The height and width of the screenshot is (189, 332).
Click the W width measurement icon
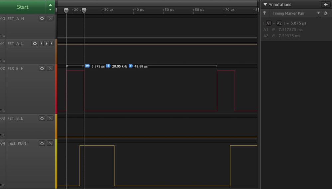coord(87,66)
